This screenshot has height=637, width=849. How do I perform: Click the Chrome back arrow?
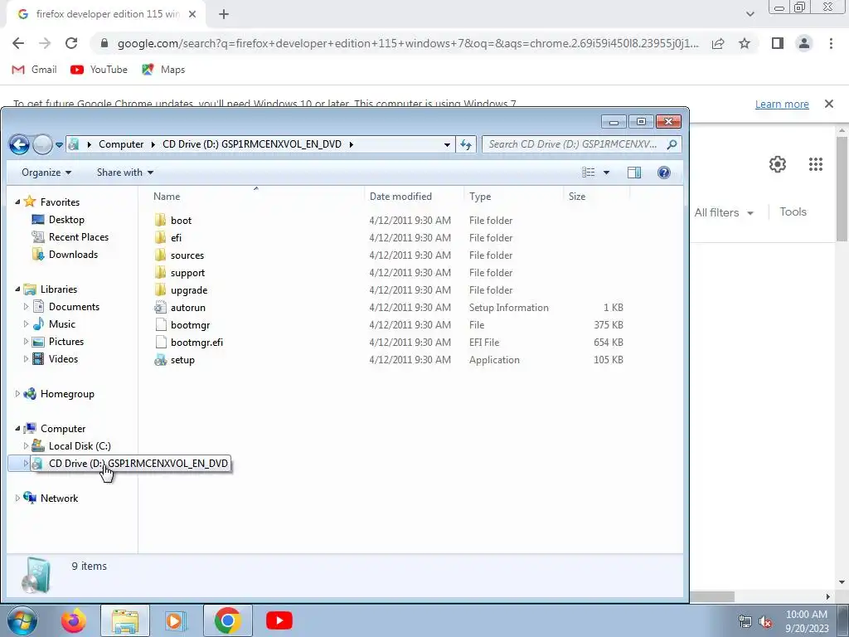click(x=18, y=43)
